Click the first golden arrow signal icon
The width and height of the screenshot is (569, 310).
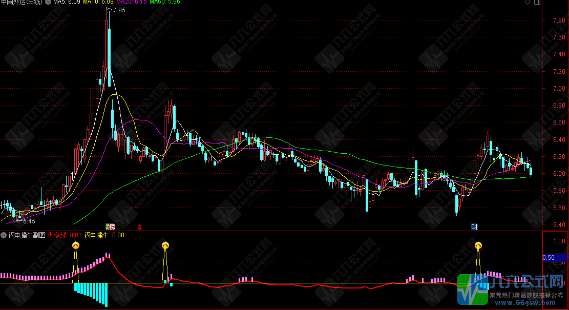[x=76, y=246]
